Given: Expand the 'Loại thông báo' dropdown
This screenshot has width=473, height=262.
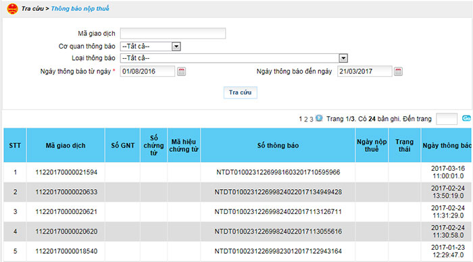Looking at the screenshot, I should pyautogui.click(x=343, y=58).
